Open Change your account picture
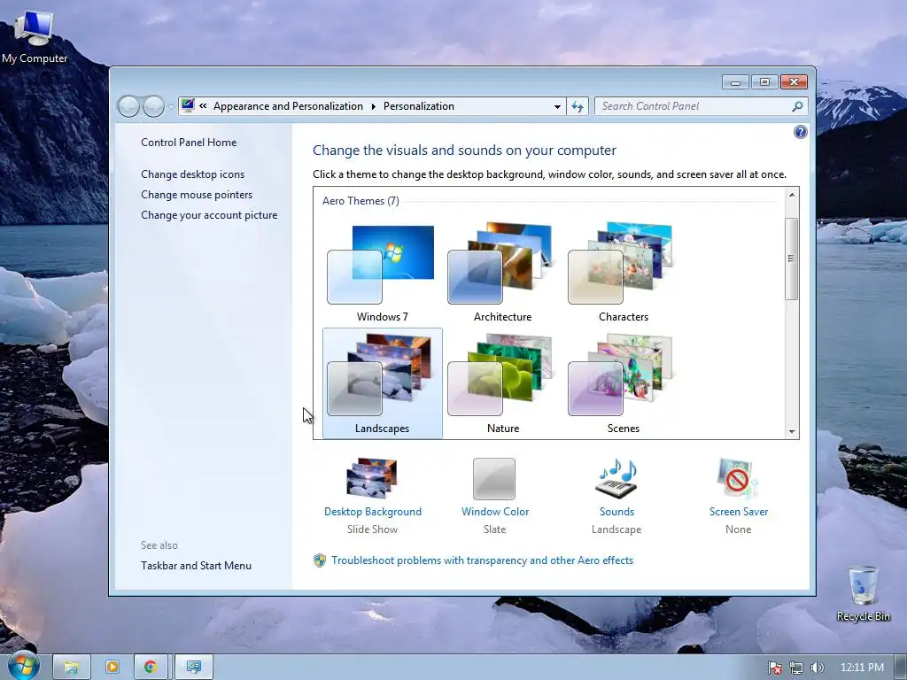907x680 pixels. tap(209, 214)
